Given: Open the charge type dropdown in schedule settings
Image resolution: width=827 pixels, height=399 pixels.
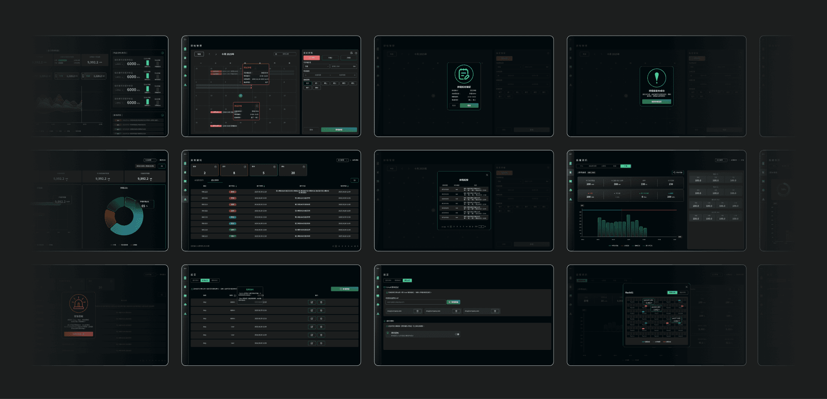Looking at the screenshot, I should pos(317,66).
